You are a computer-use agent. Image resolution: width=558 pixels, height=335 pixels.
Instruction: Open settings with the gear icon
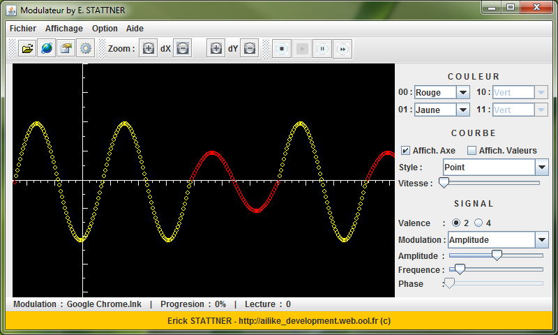[x=85, y=48]
